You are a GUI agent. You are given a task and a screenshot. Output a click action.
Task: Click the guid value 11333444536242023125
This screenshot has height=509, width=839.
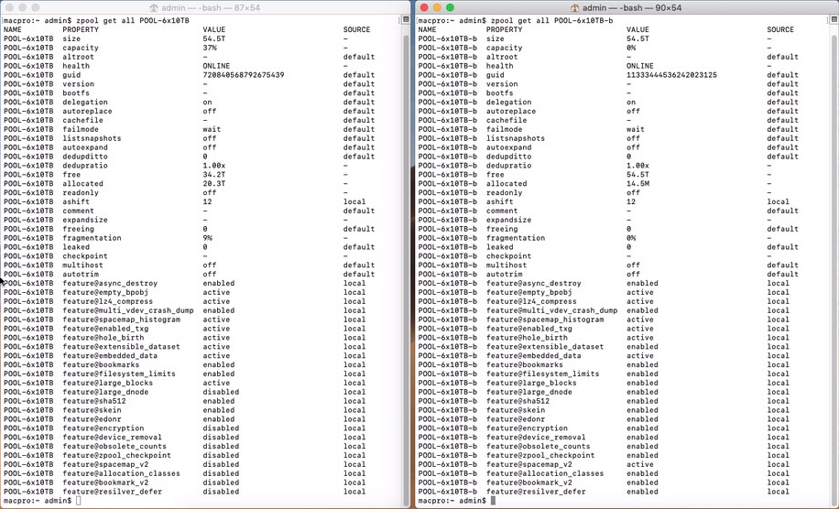672,75
